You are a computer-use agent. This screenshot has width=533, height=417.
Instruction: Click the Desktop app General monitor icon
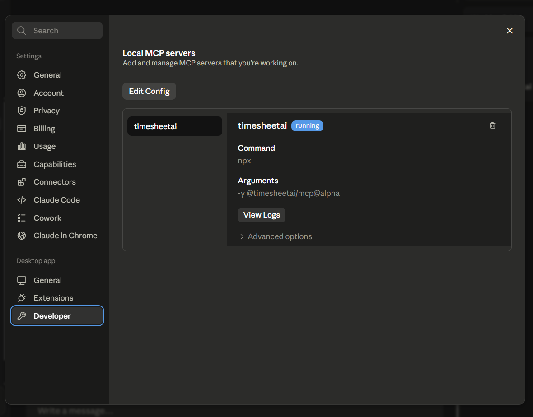[22, 280]
